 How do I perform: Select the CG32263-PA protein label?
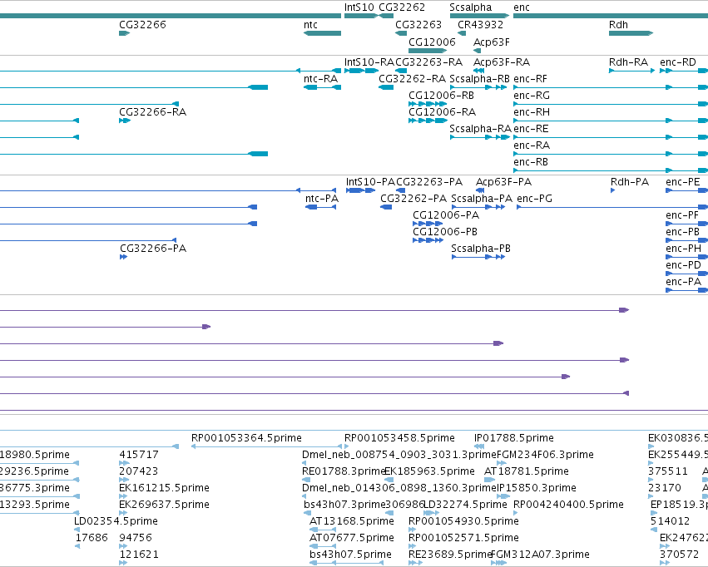[x=429, y=182]
